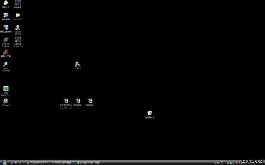Expand the quick launch overflow chevron
The height and width of the screenshot is (165, 265).
(x=23, y=162)
